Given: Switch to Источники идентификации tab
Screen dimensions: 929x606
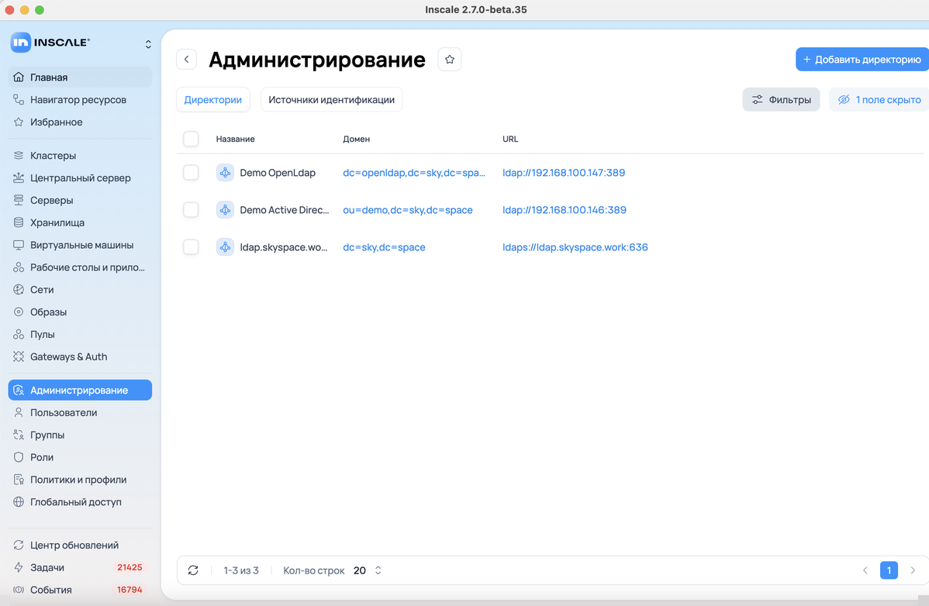Looking at the screenshot, I should [331, 99].
